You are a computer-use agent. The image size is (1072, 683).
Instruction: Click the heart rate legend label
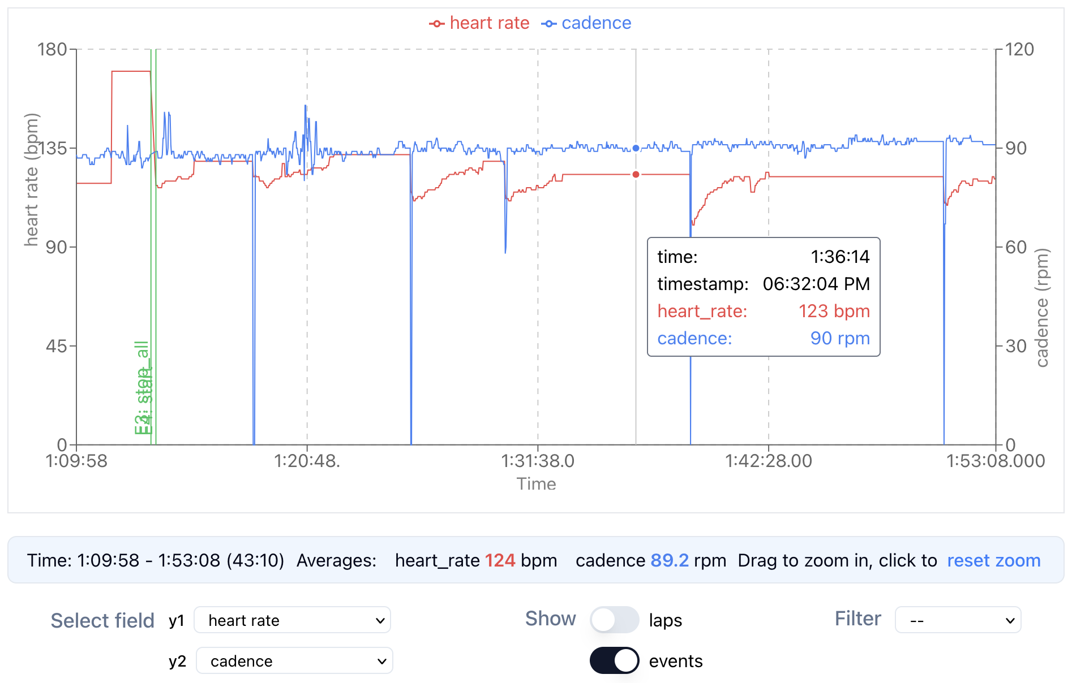(490, 23)
